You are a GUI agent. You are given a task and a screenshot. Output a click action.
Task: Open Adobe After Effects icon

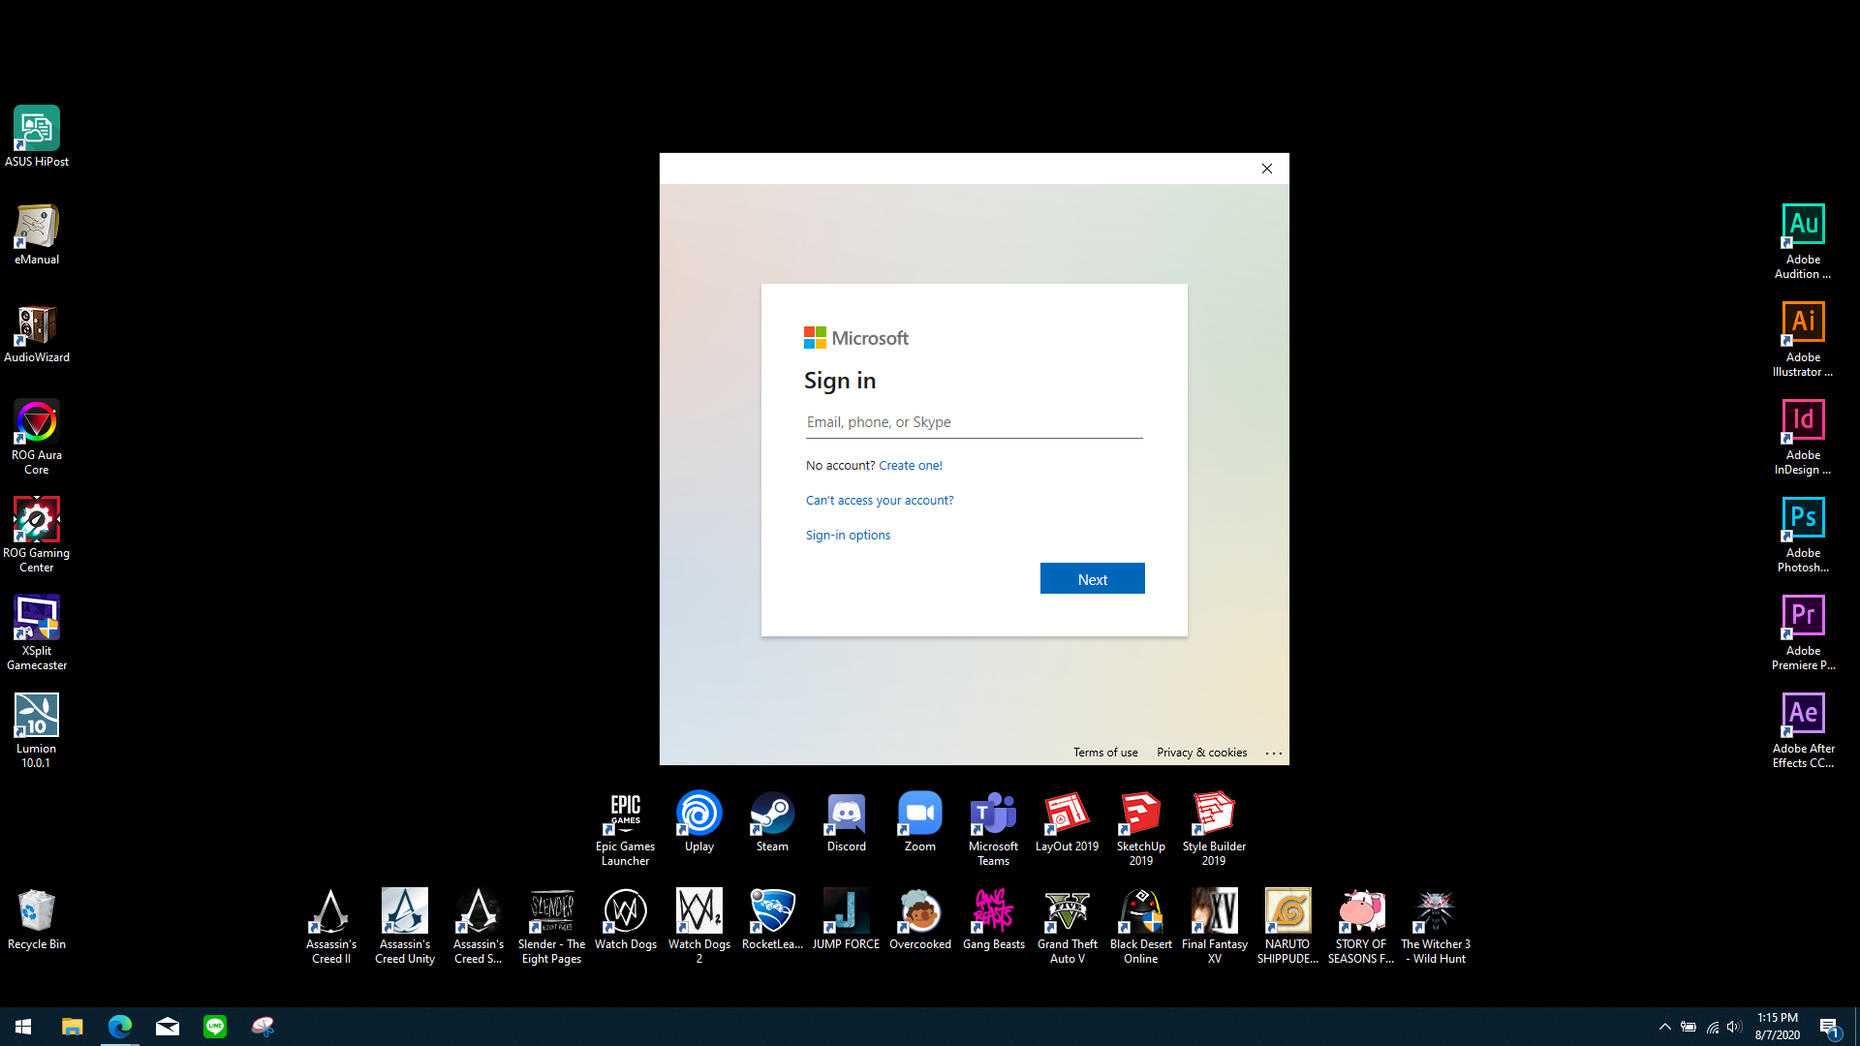pos(1803,729)
